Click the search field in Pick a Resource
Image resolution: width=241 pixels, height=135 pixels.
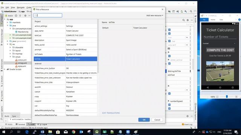pos(48,15)
